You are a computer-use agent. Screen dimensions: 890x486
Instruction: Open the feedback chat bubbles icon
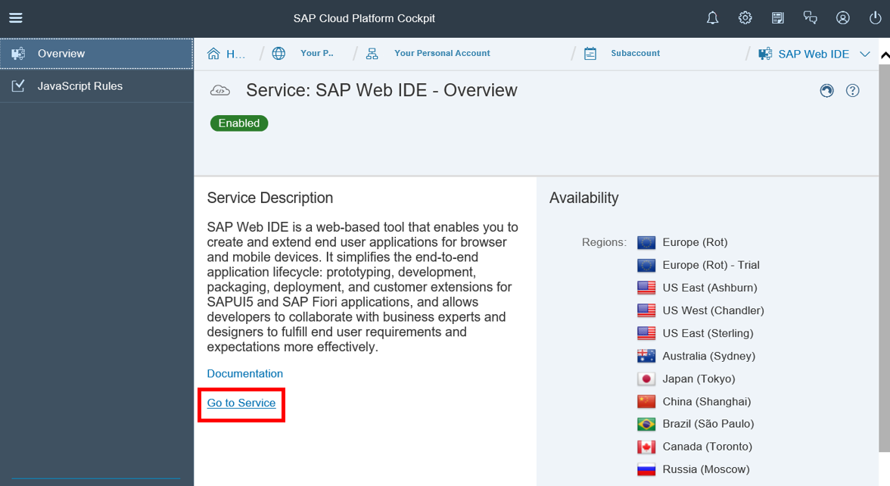[x=810, y=18]
